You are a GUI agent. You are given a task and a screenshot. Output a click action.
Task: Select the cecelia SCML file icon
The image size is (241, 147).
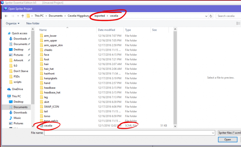[41, 125]
